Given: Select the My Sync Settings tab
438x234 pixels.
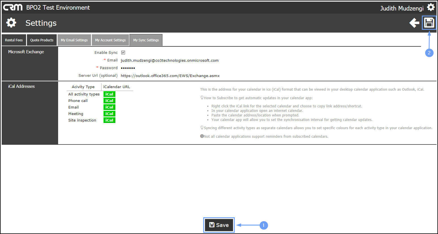Looking at the screenshot, I should coord(146,40).
